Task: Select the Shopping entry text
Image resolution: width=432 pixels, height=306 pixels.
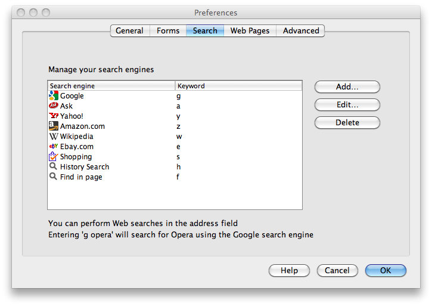Action: click(76, 157)
